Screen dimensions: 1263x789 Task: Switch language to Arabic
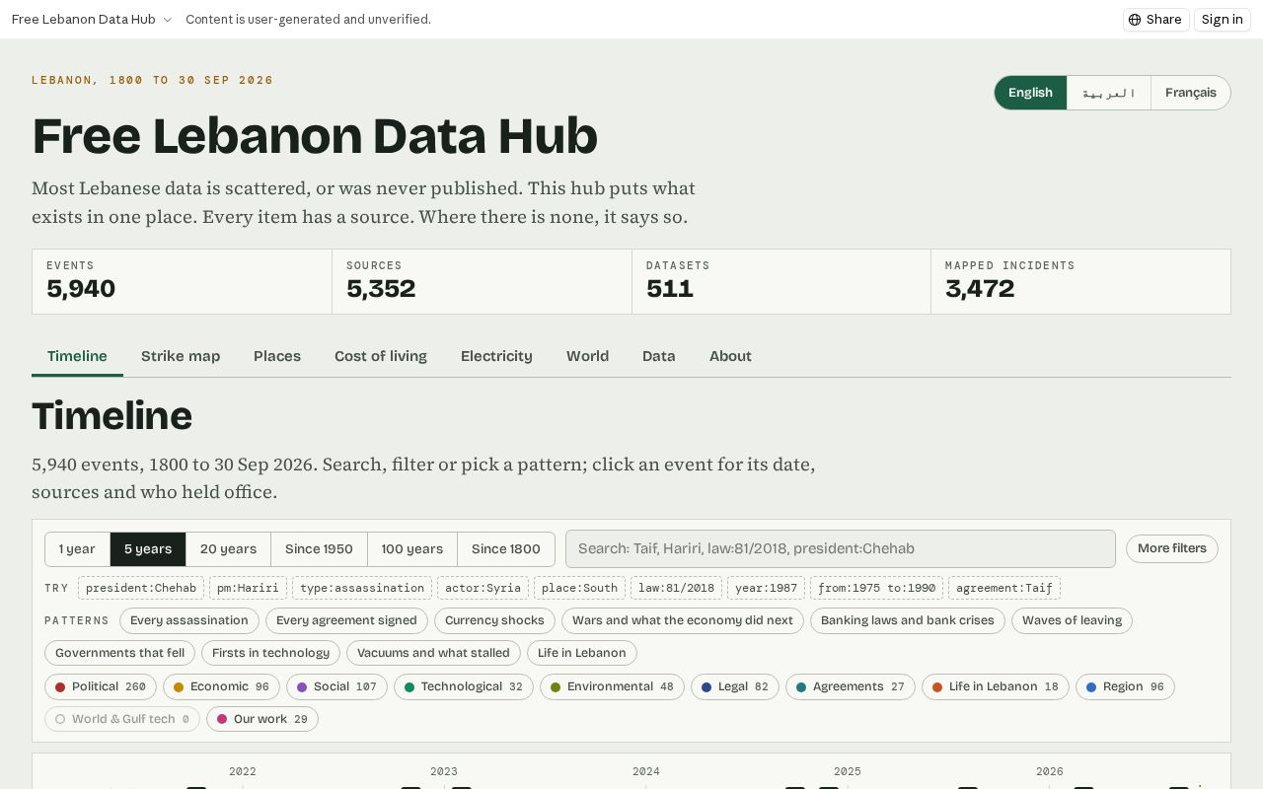[x=1108, y=93]
